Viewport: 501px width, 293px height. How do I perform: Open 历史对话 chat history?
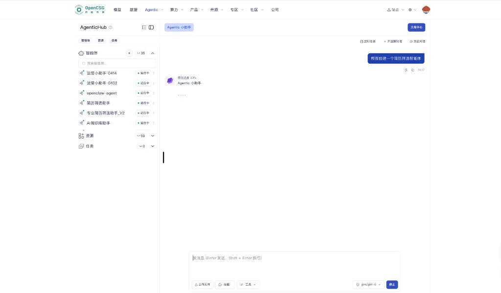[417, 42]
